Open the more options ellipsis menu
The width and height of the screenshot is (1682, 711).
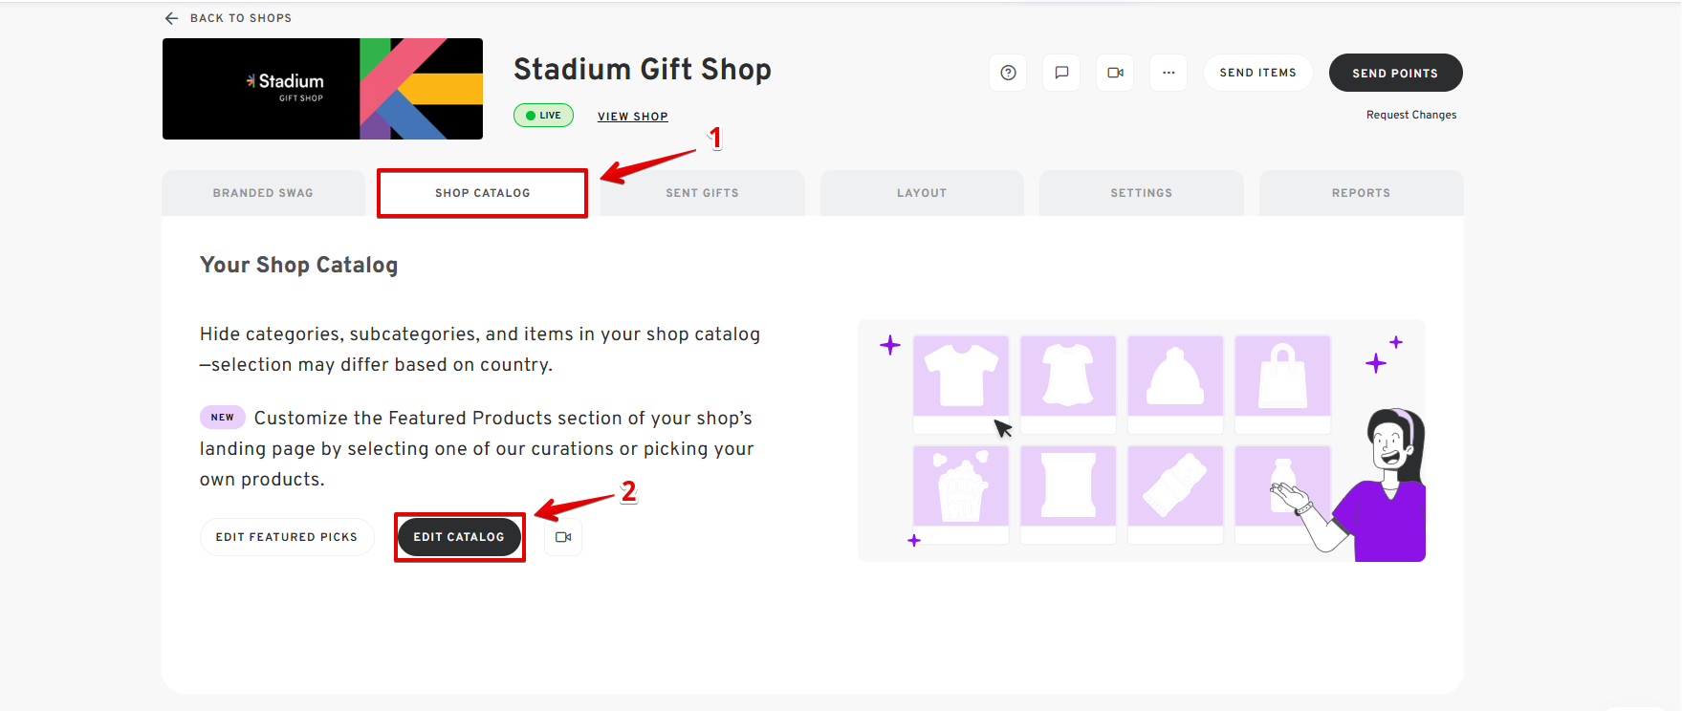1169,73
